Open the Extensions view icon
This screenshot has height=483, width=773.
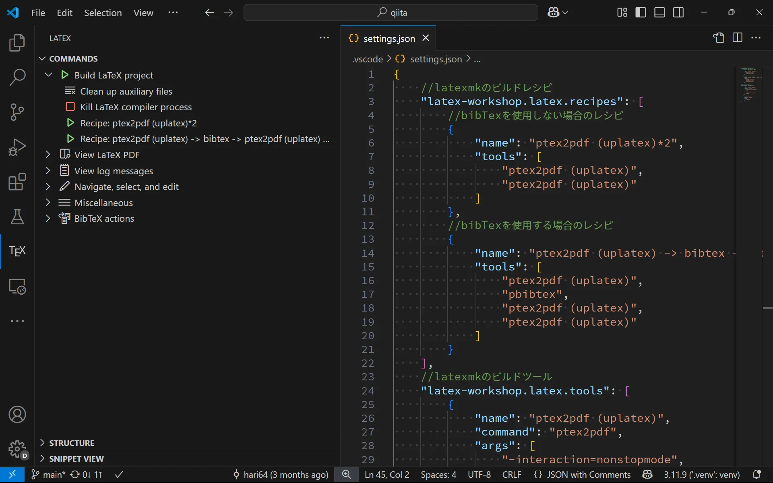17,182
